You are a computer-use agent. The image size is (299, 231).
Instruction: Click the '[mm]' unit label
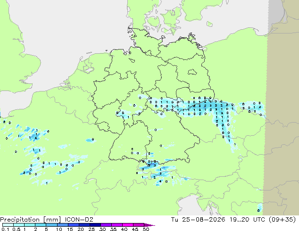click(52, 220)
